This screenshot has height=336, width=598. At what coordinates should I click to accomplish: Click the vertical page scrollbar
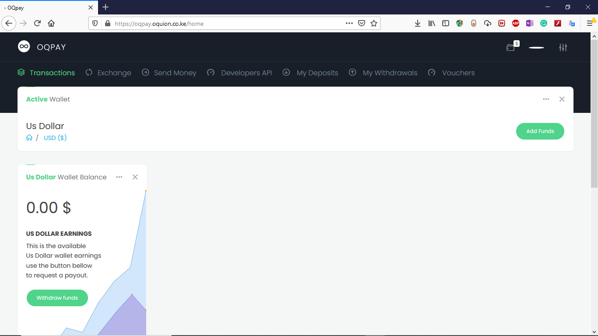point(594,114)
